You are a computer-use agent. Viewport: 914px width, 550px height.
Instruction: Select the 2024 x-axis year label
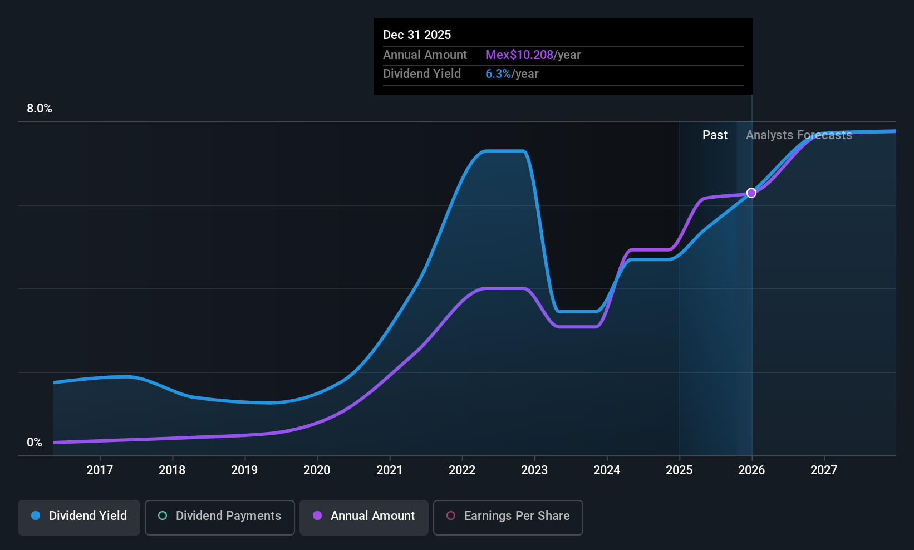tap(607, 470)
